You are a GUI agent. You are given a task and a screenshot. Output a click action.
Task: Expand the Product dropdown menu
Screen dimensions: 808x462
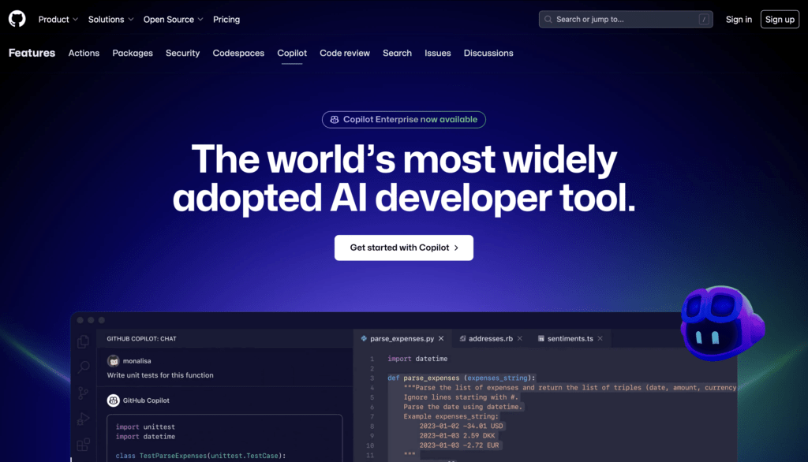(x=58, y=19)
